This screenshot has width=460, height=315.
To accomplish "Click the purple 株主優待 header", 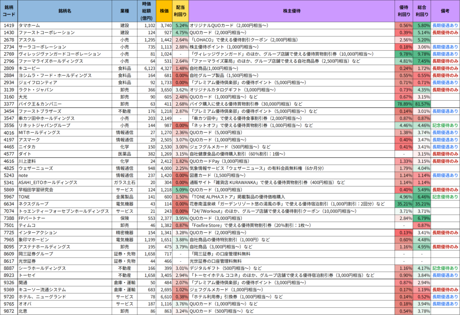I will point(292,11).
